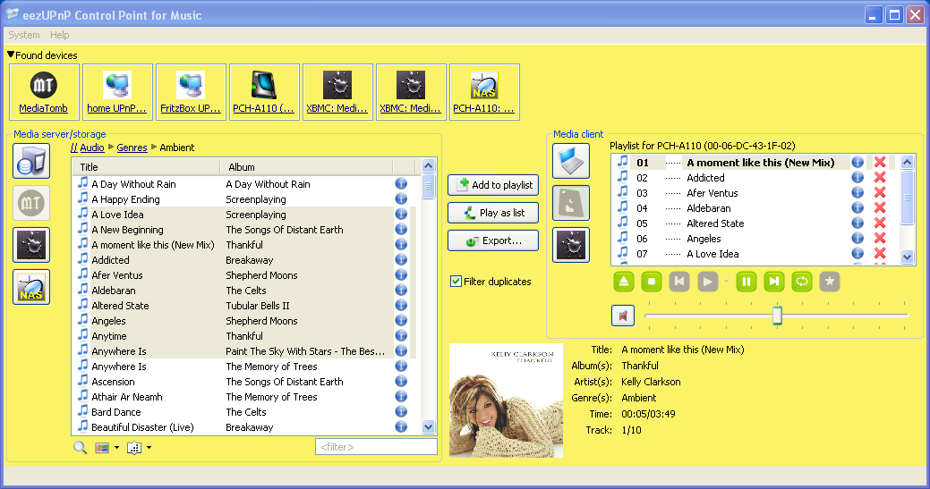Click the Kelly Clarkson album cover

coord(506,400)
